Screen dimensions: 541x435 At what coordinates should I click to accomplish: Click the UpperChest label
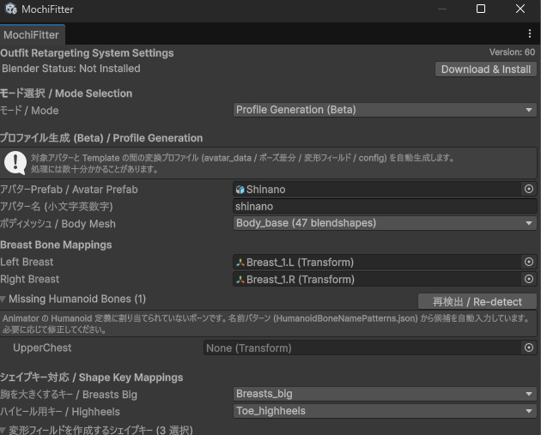coord(42,347)
